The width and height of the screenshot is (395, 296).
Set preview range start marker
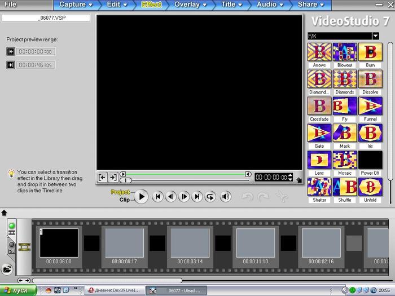point(10,52)
